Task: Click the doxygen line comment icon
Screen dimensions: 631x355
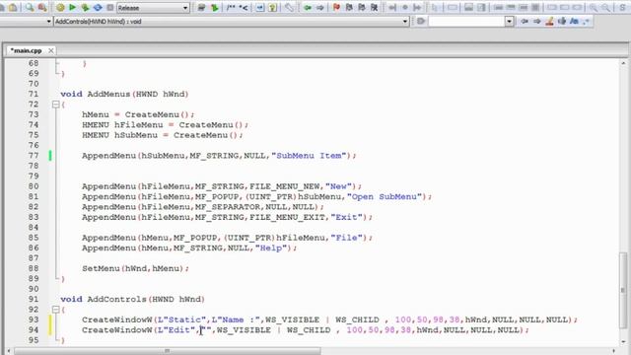Action: 244,7
